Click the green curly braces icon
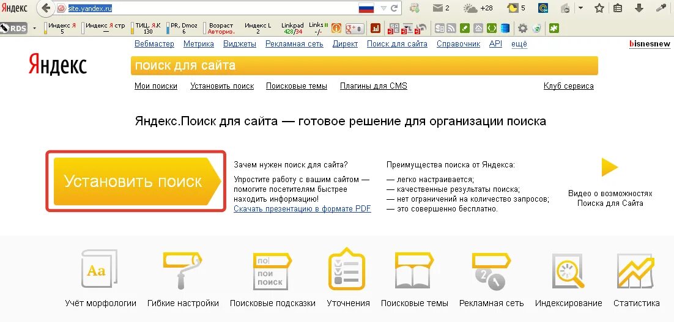The width and height of the screenshot is (674, 322). point(492,28)
